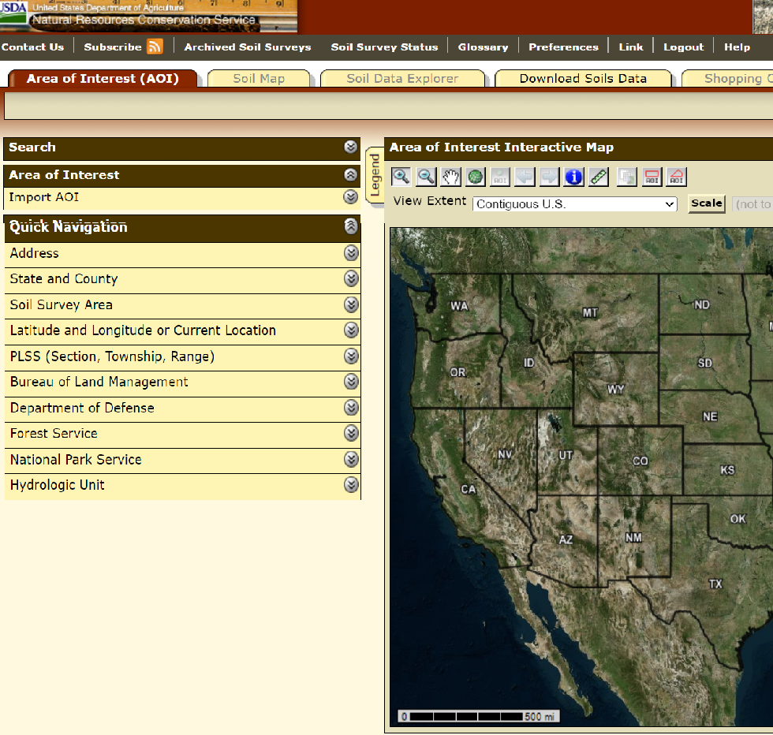Image resolution: width=773 pixels, height=735 pixels.
Task: Open the Download Soils Data tab
Action: [583, 79]
